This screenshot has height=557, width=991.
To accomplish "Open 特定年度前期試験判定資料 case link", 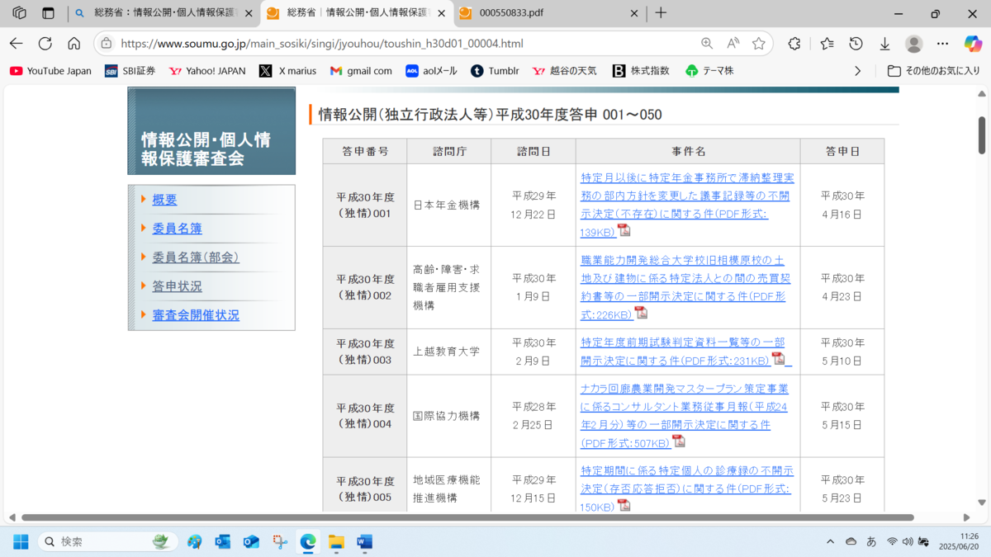I will (x=685, y=351).
